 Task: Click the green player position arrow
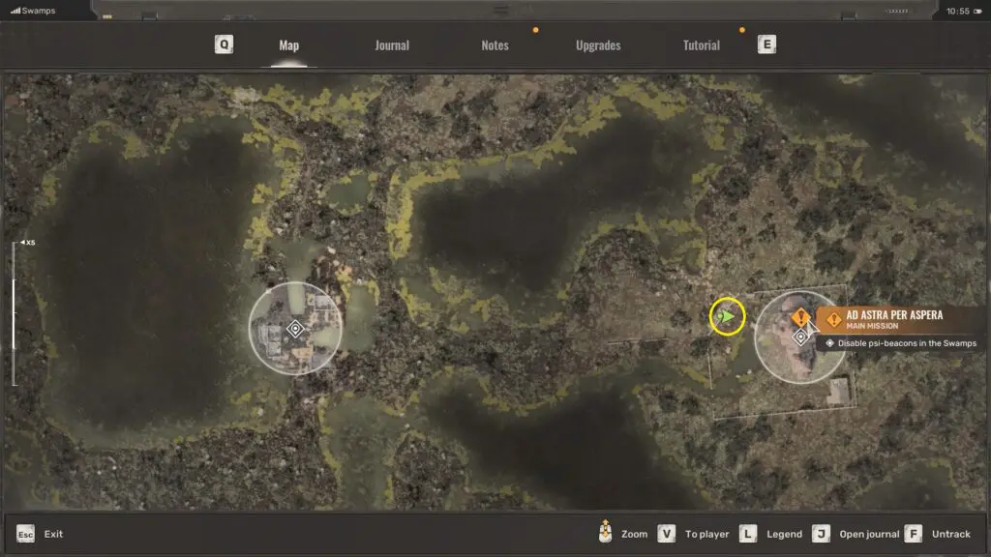pos(727,316)
